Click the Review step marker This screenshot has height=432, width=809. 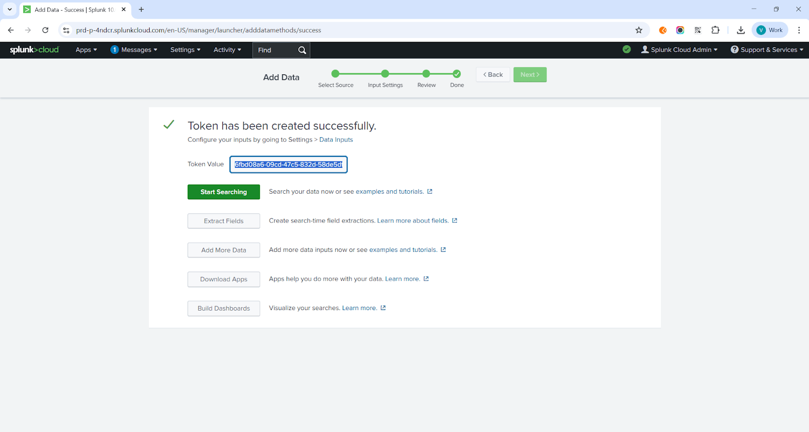point(426,74)
